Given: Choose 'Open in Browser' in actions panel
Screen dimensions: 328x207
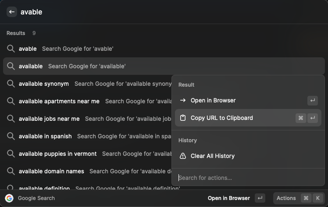Looking at the screenshot, I should coord(248,100).
